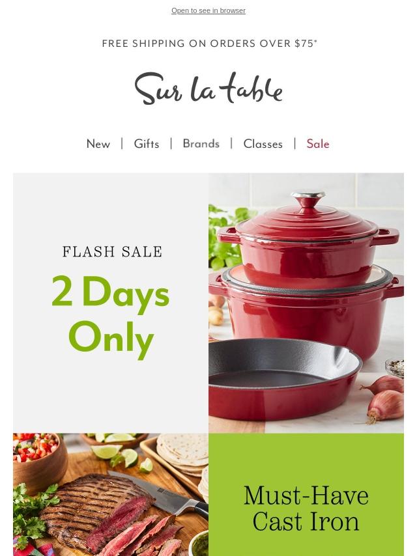Click the Sur la table logo

tap(208, 89)
